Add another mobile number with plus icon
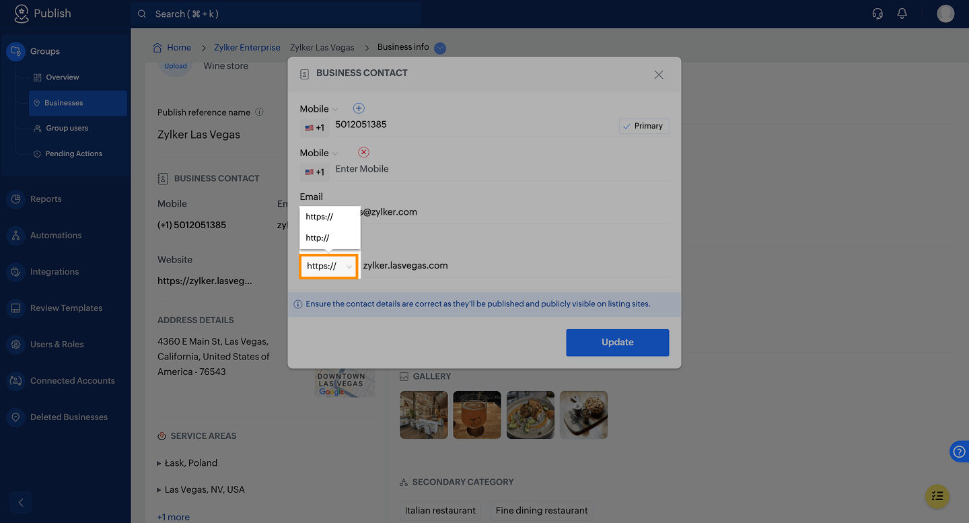This screenshot has height=523, width=969. (x=359, y=108)
